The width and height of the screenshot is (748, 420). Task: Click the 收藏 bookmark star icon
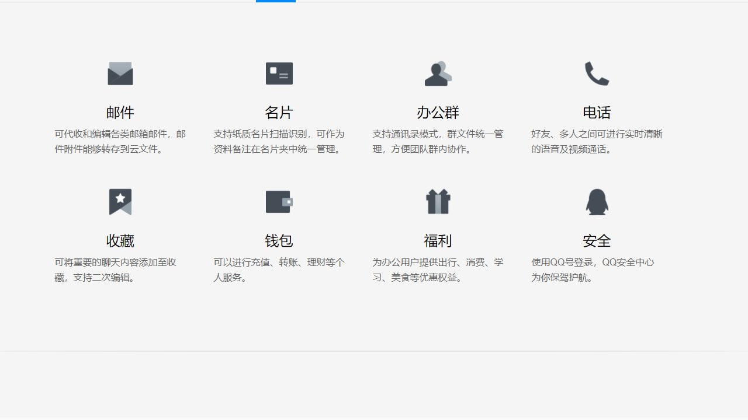point(120,202)
